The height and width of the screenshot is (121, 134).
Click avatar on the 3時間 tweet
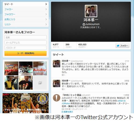57,83
